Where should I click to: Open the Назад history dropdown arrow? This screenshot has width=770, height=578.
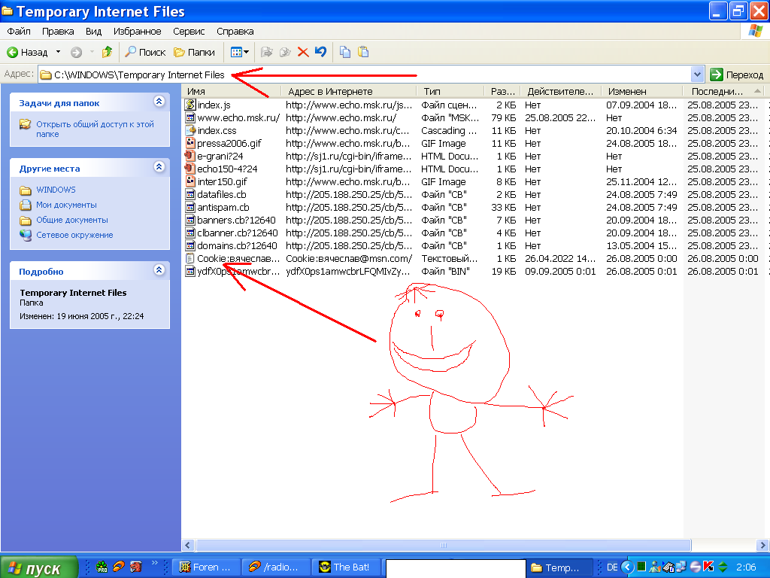(x=58, y=52)
